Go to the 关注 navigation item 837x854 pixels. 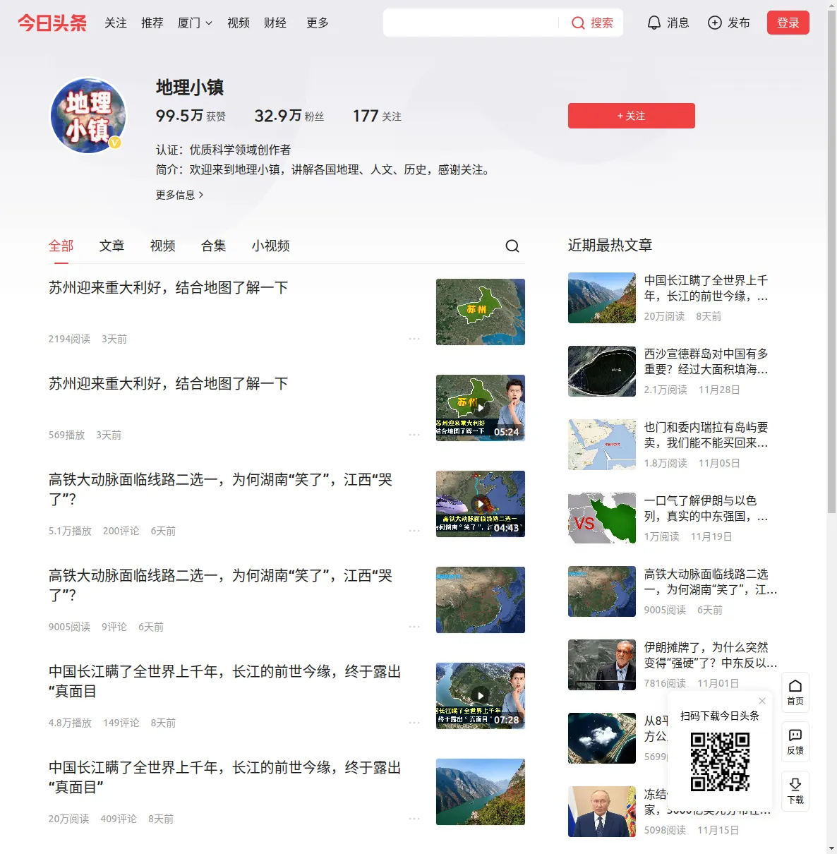(116, 23)
